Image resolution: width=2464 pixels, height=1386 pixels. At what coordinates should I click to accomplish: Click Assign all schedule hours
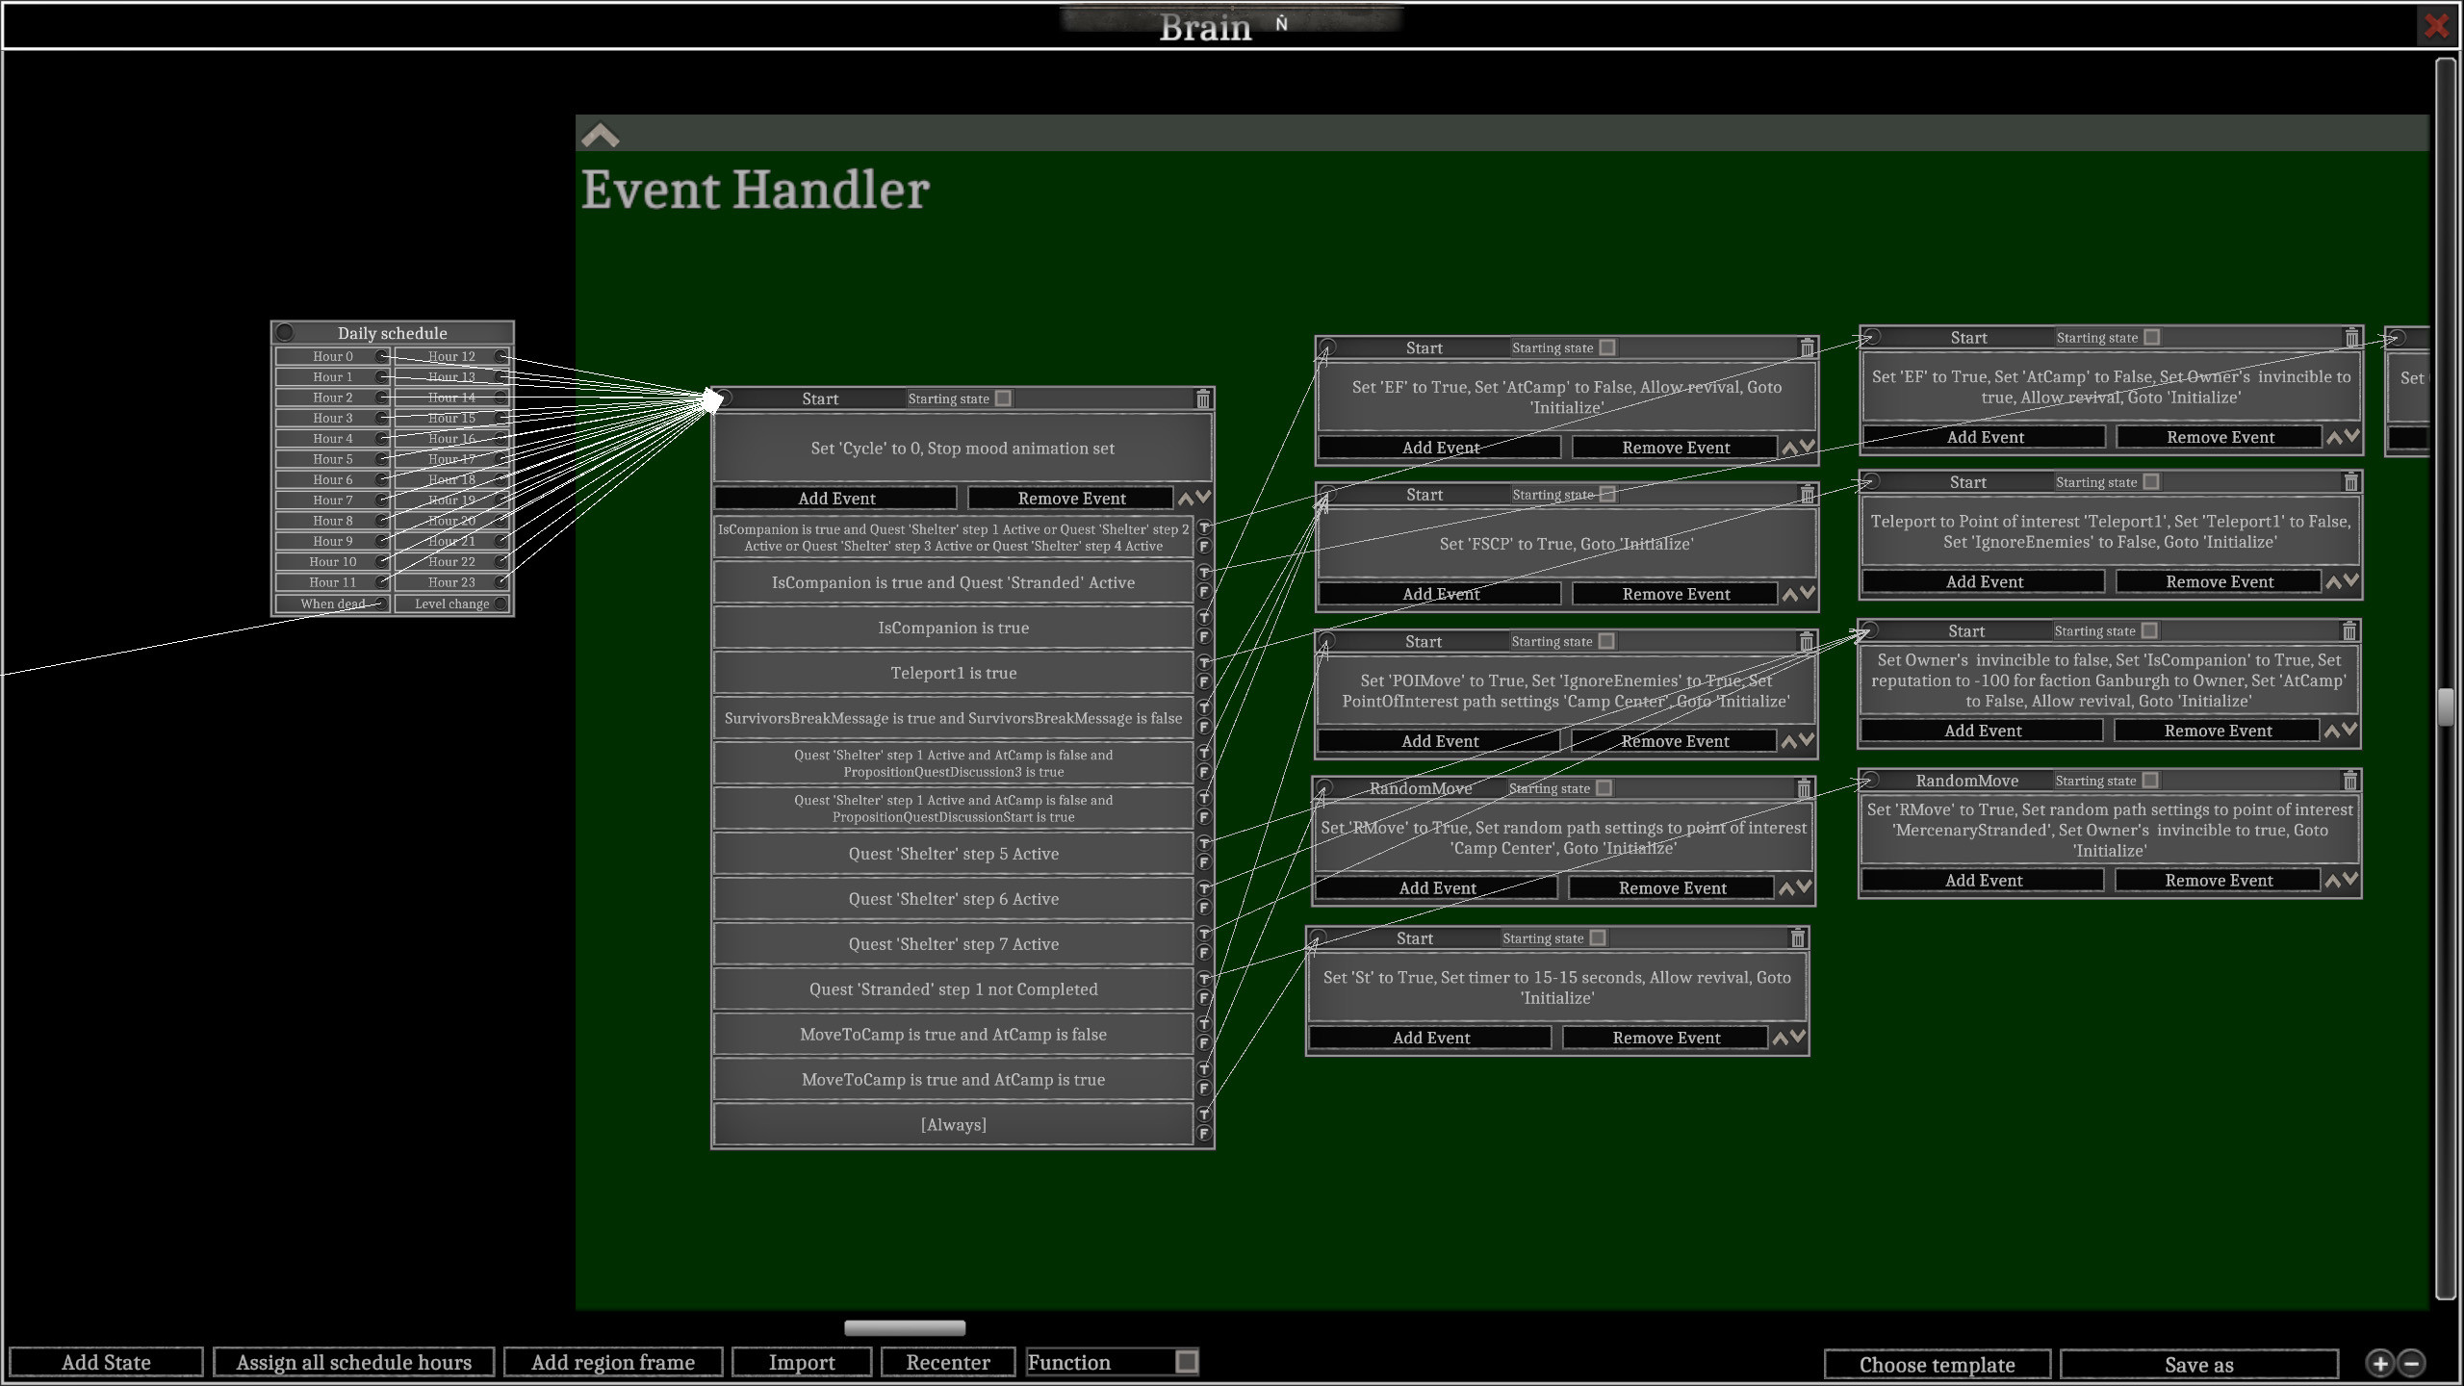(x=353, y=1362)
